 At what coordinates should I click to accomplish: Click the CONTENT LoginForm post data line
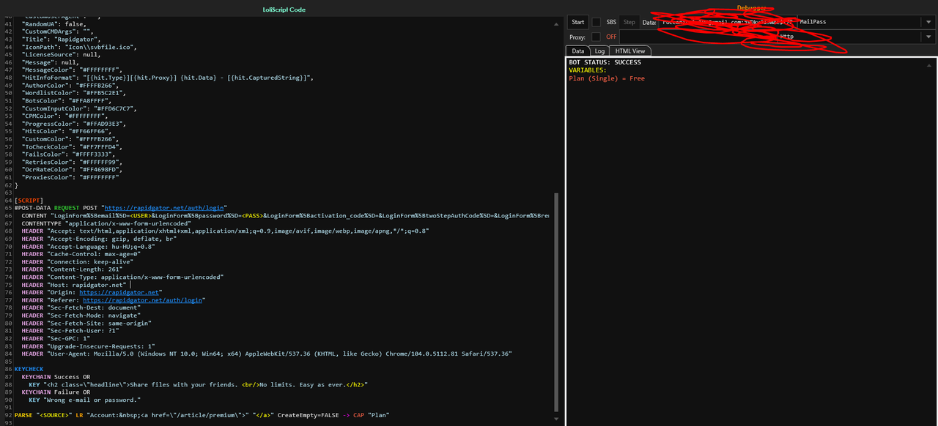[286, 215]
